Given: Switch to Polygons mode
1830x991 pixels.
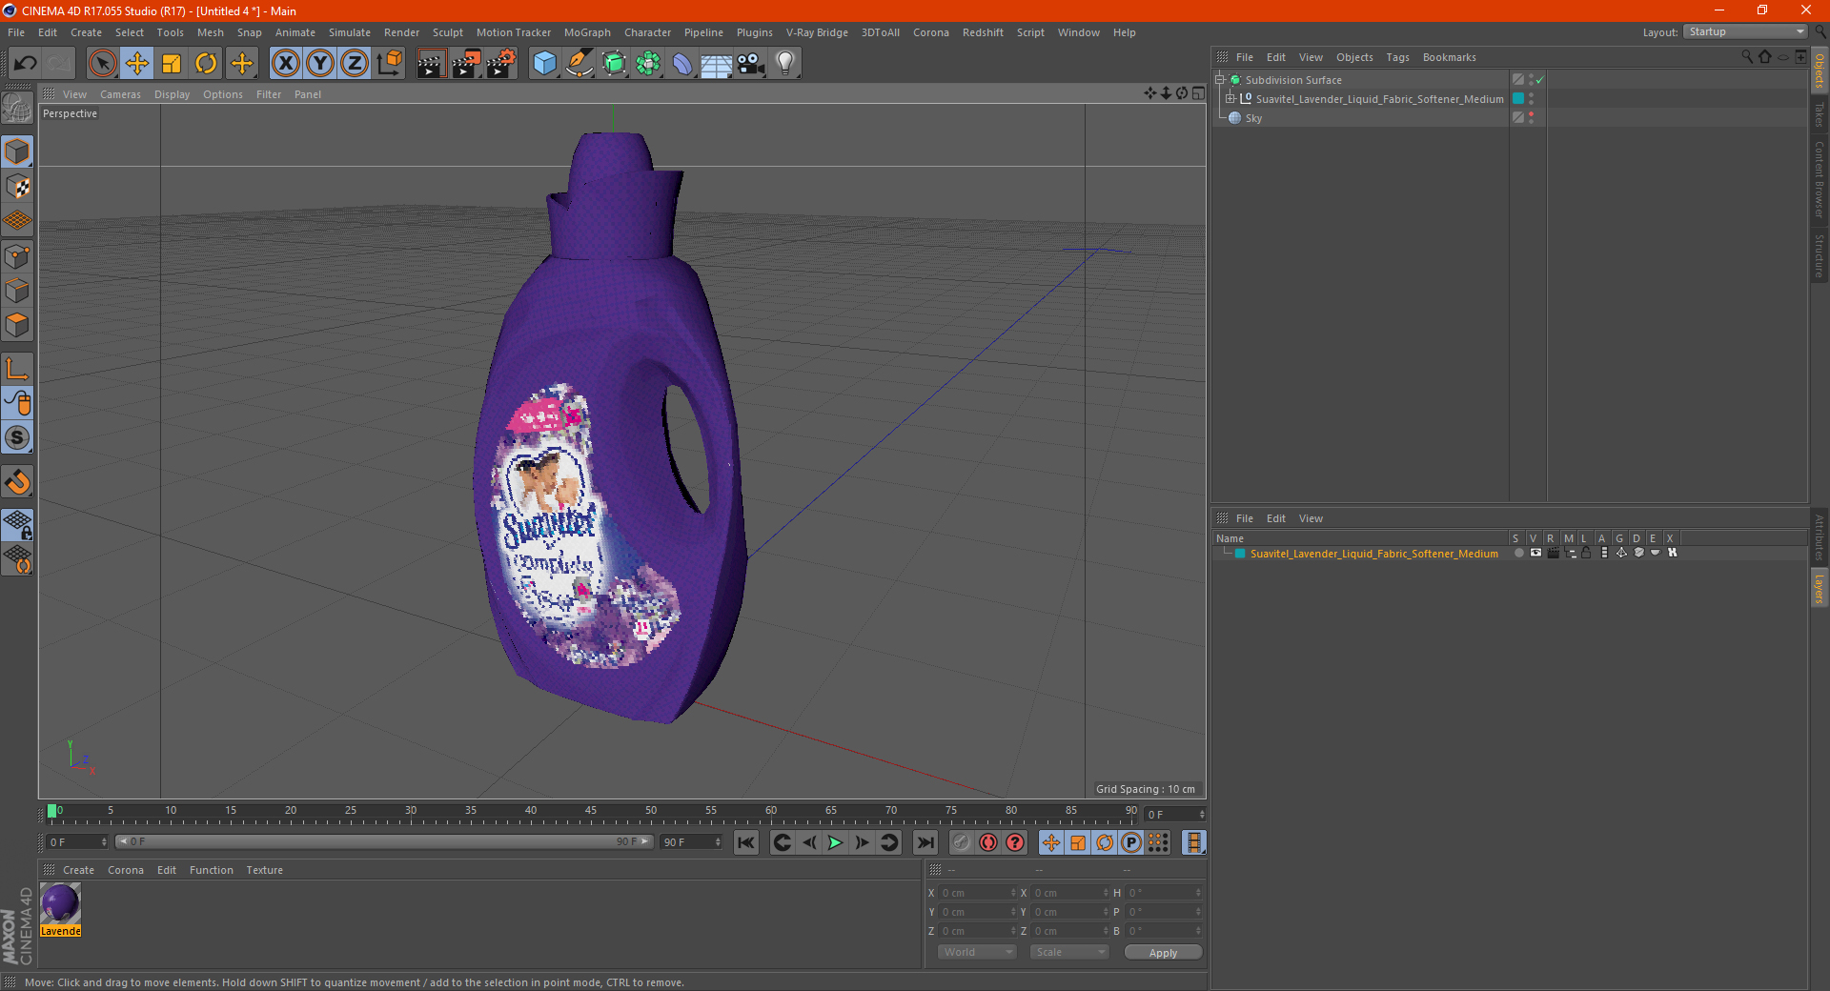Looking at the screenshot, I should (17, 325).
